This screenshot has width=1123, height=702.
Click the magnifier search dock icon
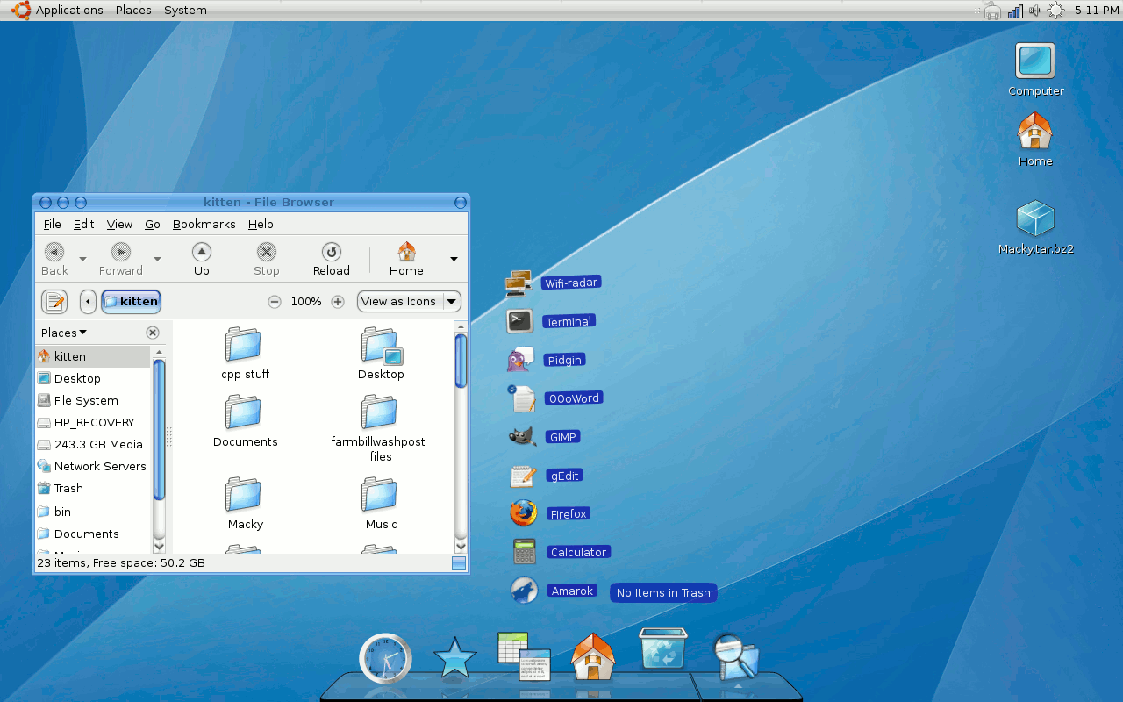pos(735,658)
